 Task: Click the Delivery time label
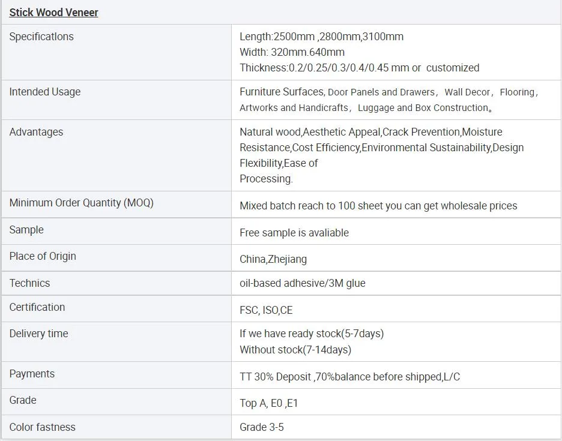pyautogui.click(x=39, y=334)
